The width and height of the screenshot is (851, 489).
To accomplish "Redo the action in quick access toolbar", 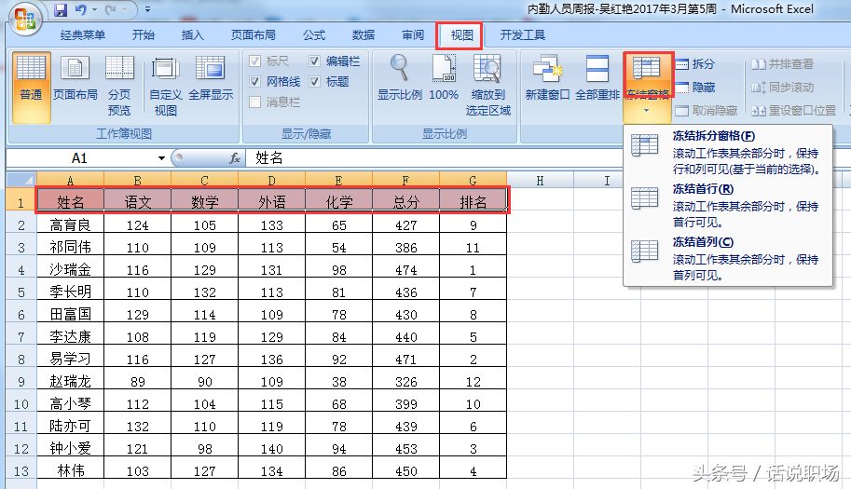I will point(111,9).
